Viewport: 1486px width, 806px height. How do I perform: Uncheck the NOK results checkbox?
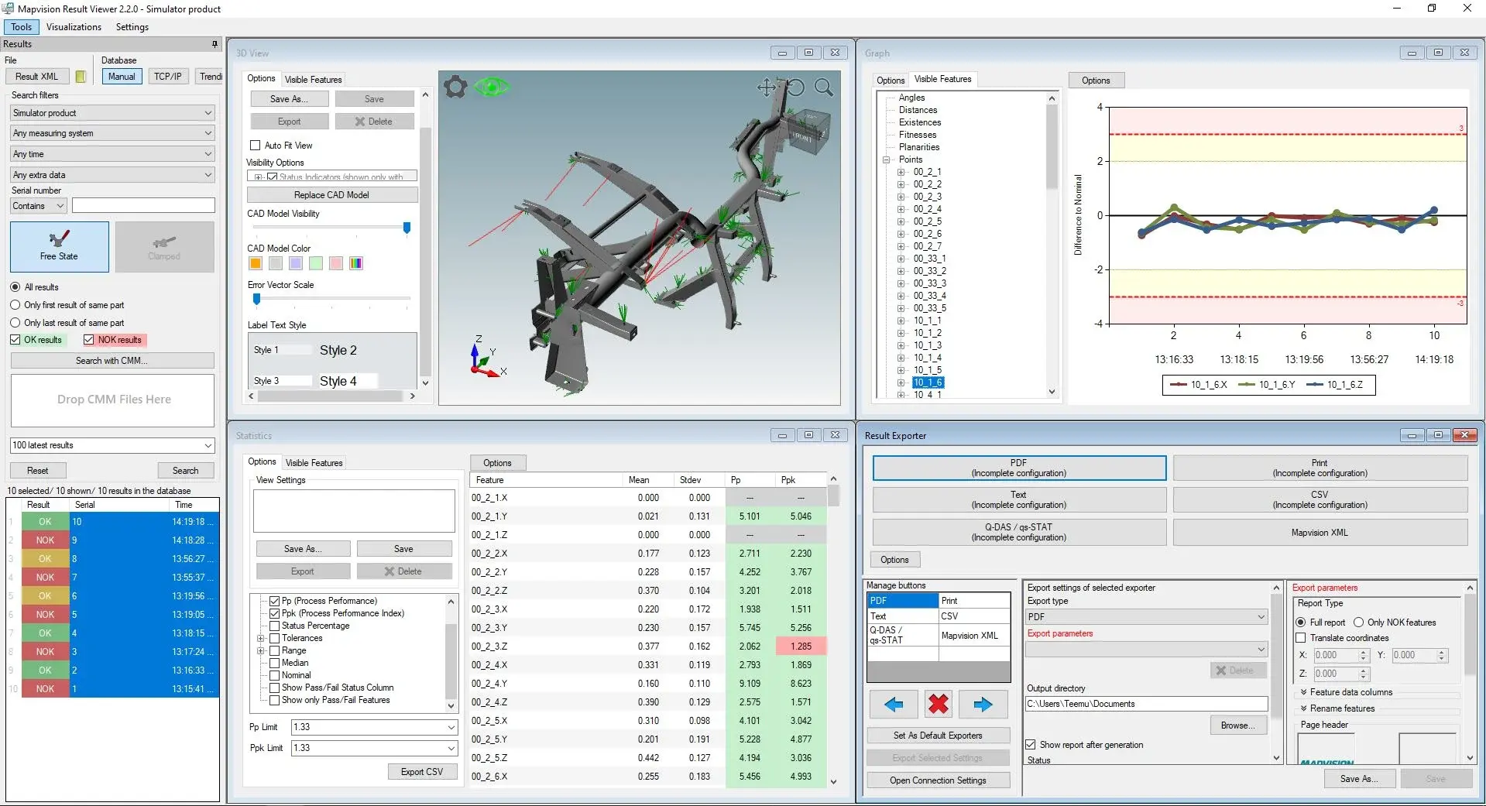point(88,340)
